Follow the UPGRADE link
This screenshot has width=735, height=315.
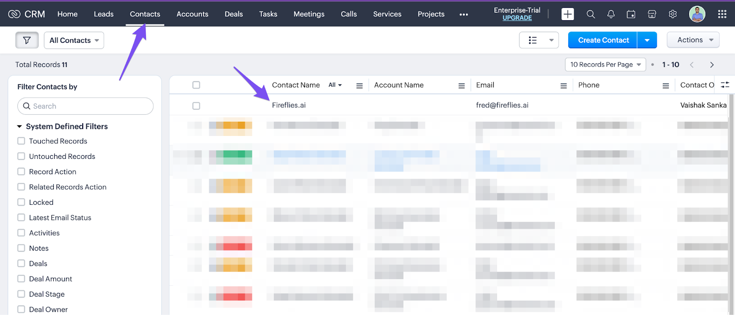coord(517,18)
